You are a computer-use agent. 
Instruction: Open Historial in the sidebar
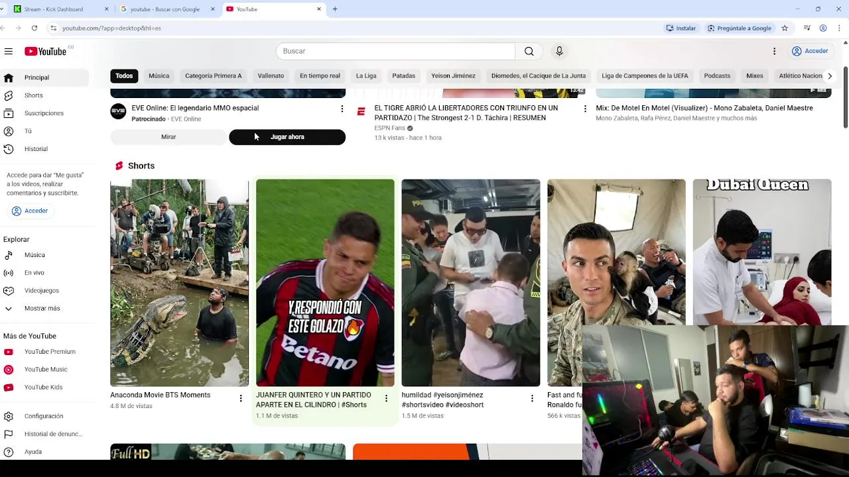pos(44,149)
